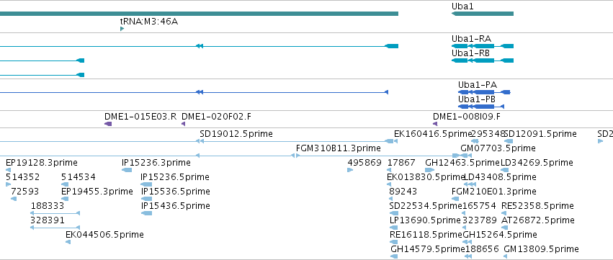The image size is (613, 260).
Task: Click the 328391 EST span
Action: pos(55,228)
